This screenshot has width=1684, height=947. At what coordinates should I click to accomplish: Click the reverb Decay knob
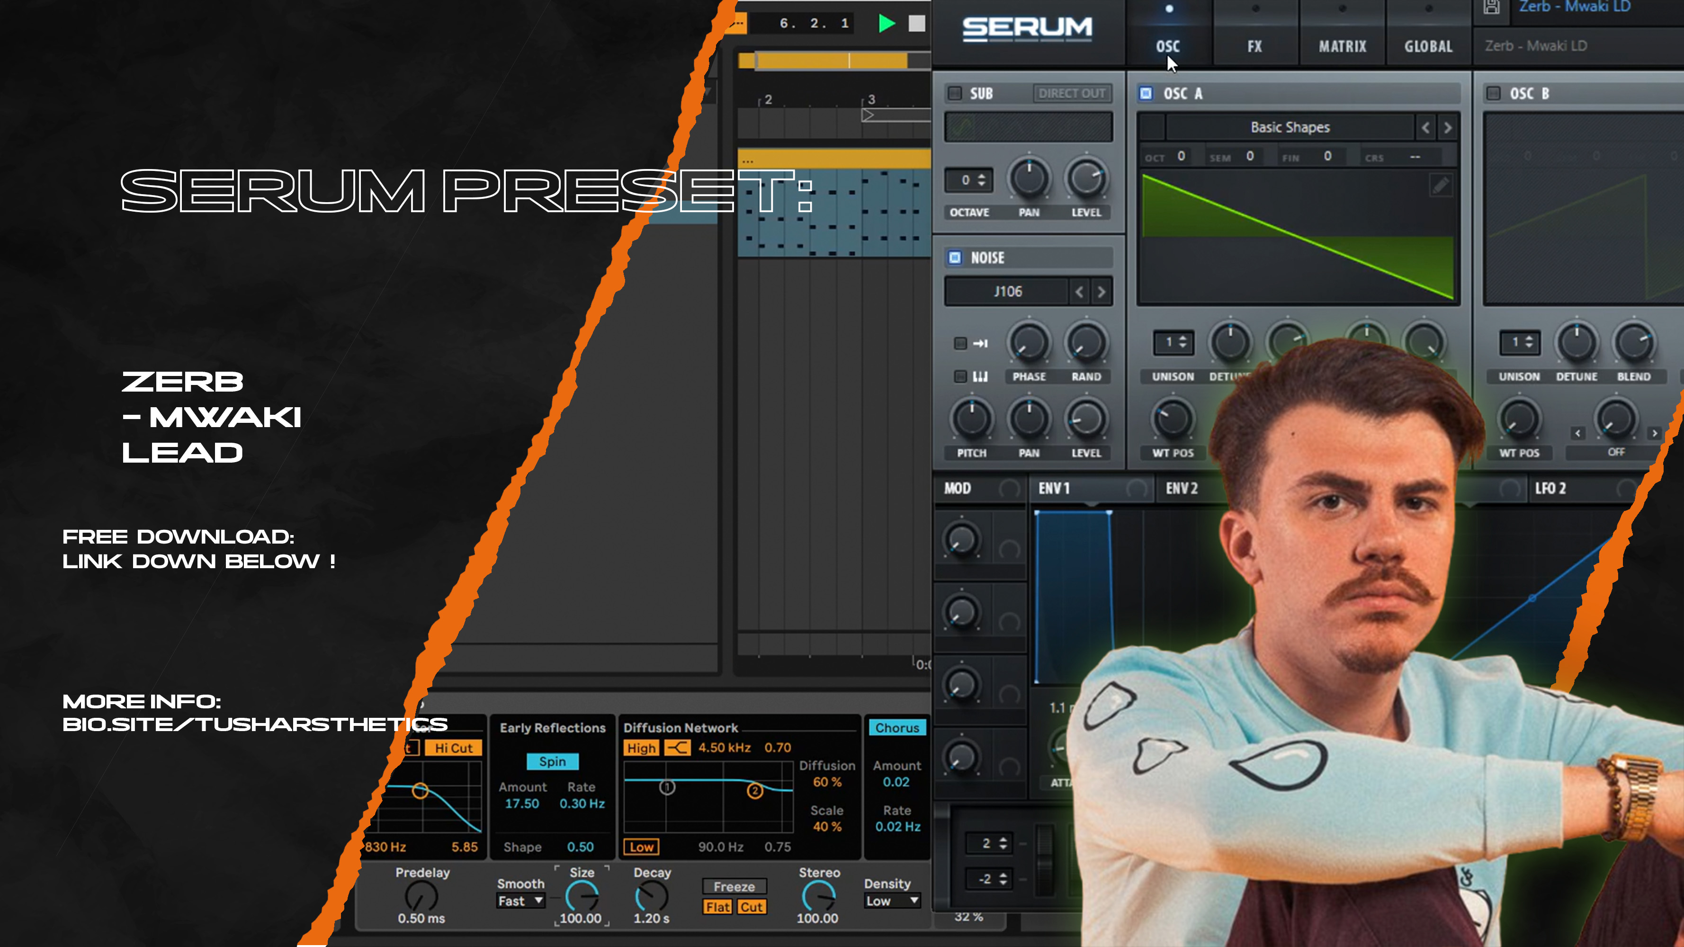(652, 896)
